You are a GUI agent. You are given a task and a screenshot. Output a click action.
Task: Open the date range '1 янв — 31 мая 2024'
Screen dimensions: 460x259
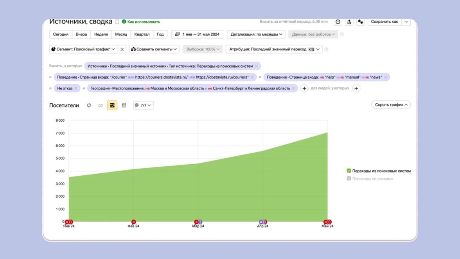coord(197,34)
